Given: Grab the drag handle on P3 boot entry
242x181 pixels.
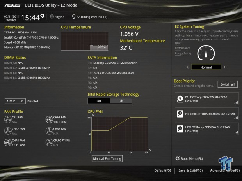Looking at the screenshot, I should pyautogui.click(x=236, y=118).
